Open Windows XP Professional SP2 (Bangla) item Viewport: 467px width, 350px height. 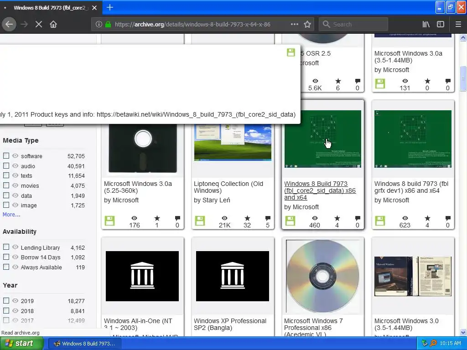coord(230,324)
